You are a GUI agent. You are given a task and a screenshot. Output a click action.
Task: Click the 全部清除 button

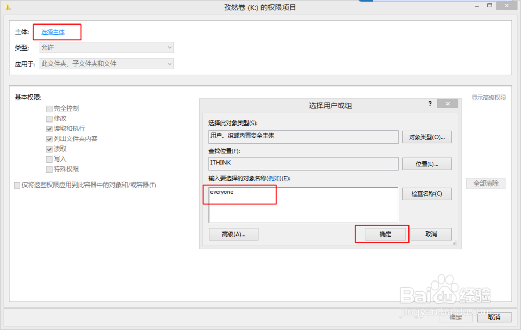point(486,184)
